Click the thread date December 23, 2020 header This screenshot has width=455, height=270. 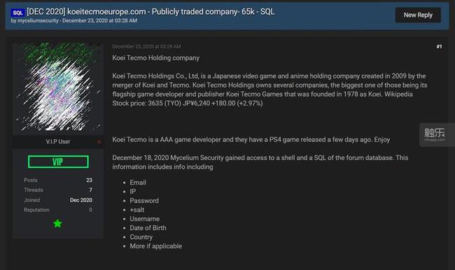pyautogui.click(x=100, y=20)
